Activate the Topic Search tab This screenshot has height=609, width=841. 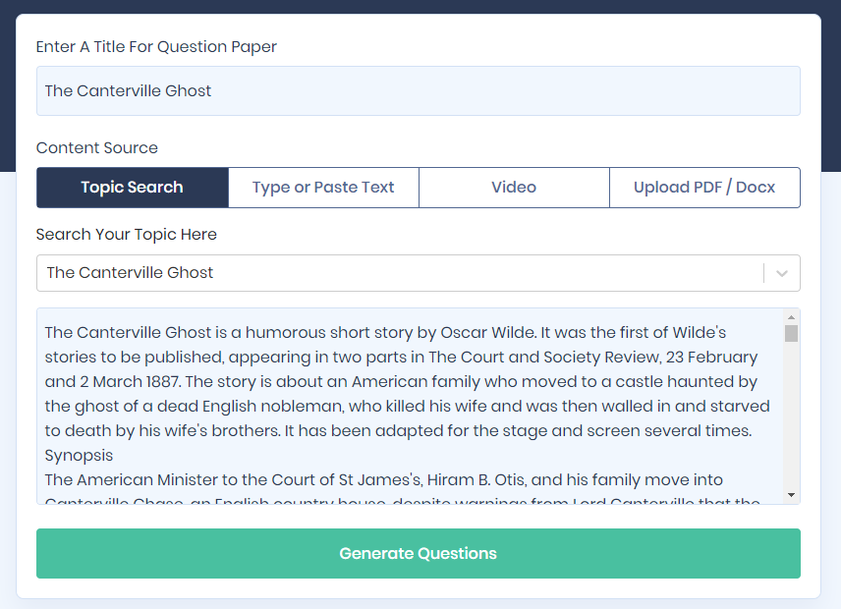[x=132, y=187]
